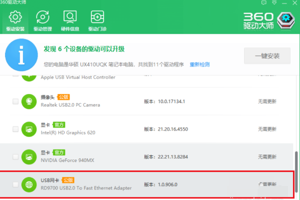Click the Apple USB Virtual Host Controller icon

pos(29,77)
